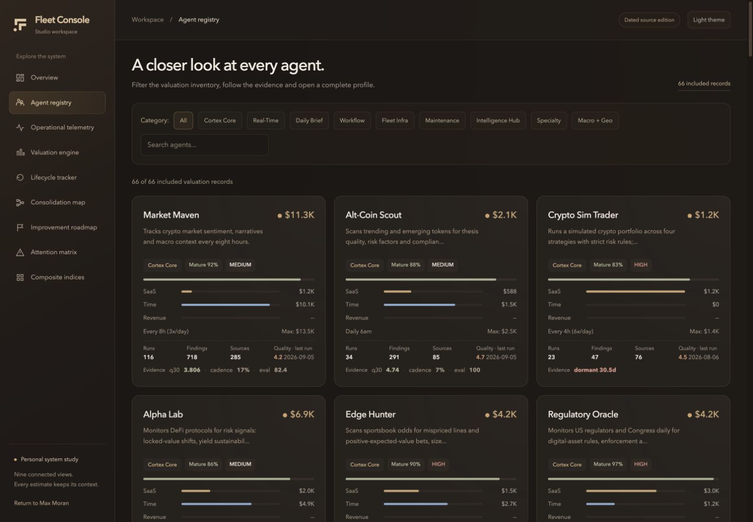Click the Agent registry people icon

20,103
